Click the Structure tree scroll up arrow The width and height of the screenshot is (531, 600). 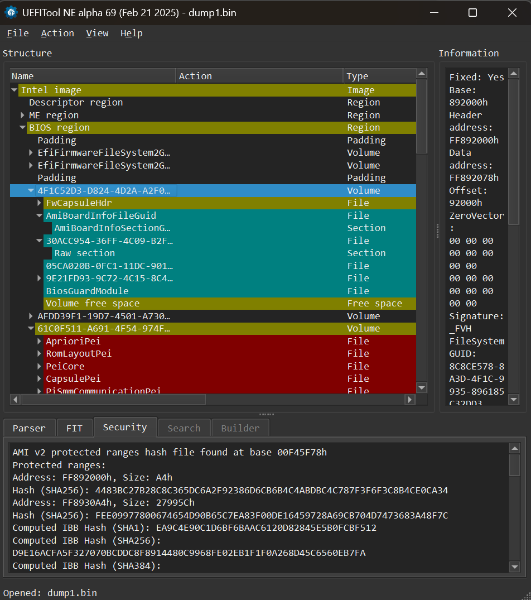[422, 74]
